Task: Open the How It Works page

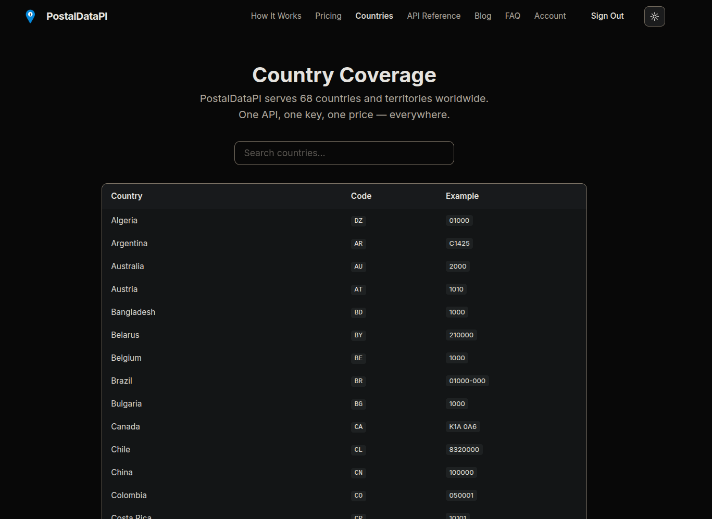Action: click(x=276, y=16)
